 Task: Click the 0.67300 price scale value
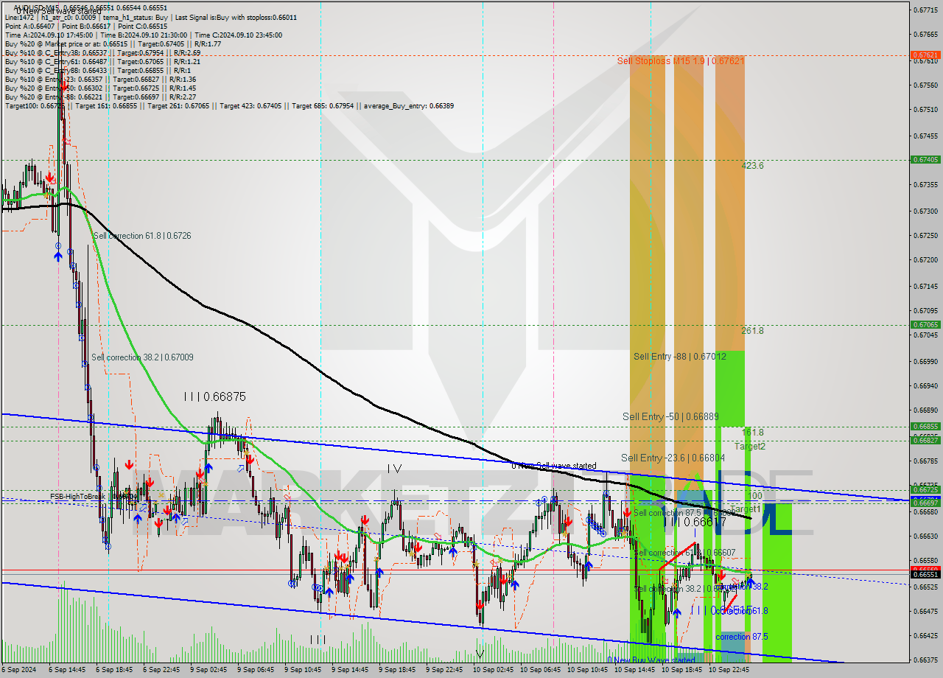click(x=925, y=211)
